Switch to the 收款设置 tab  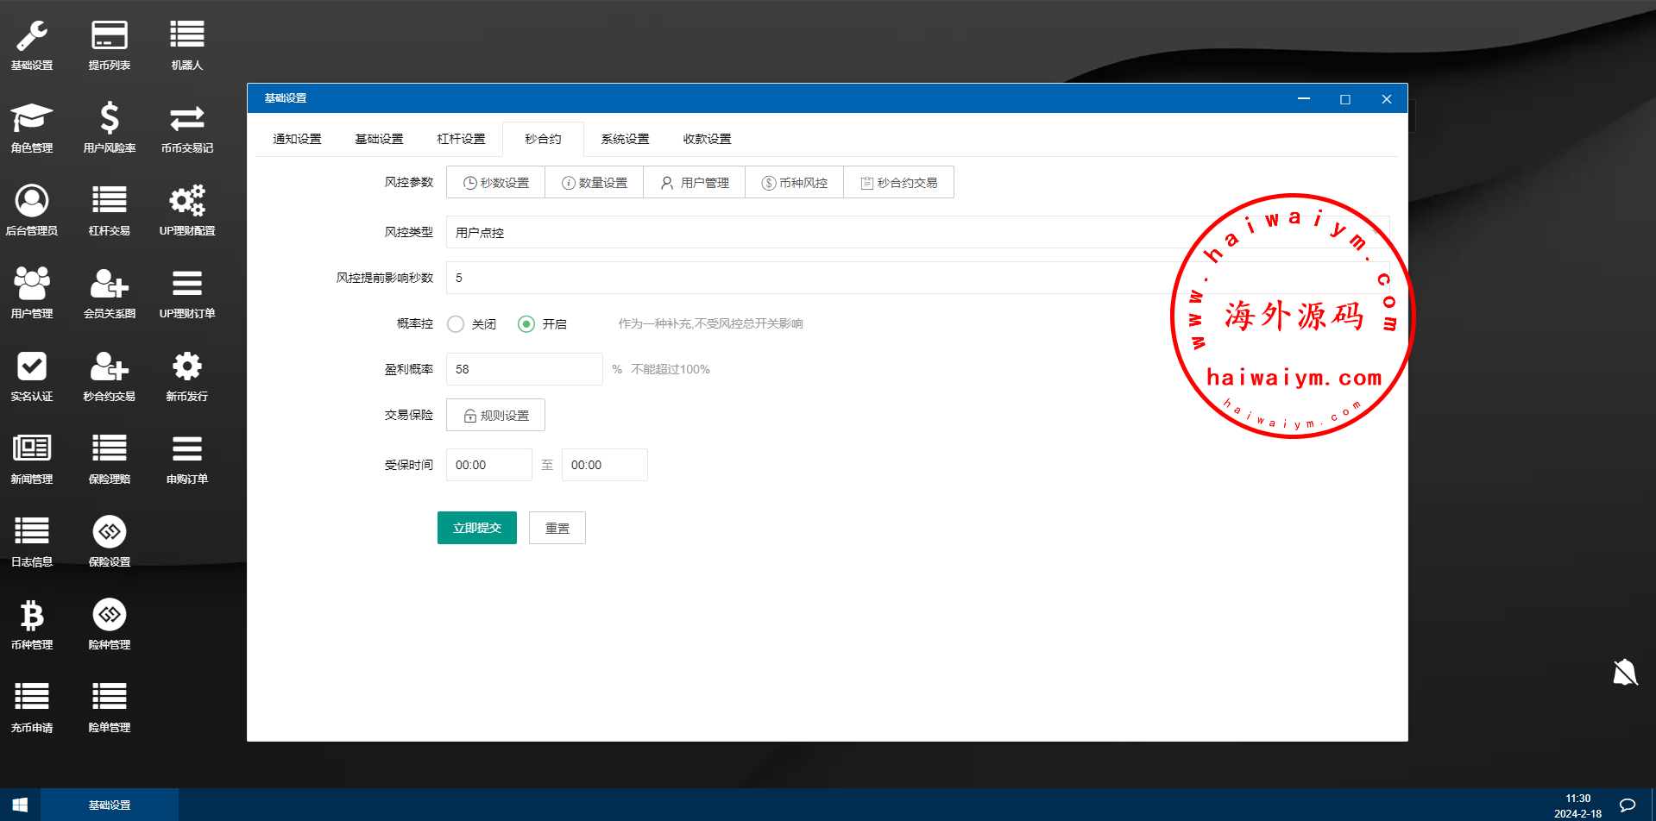(x=707, y=139)
